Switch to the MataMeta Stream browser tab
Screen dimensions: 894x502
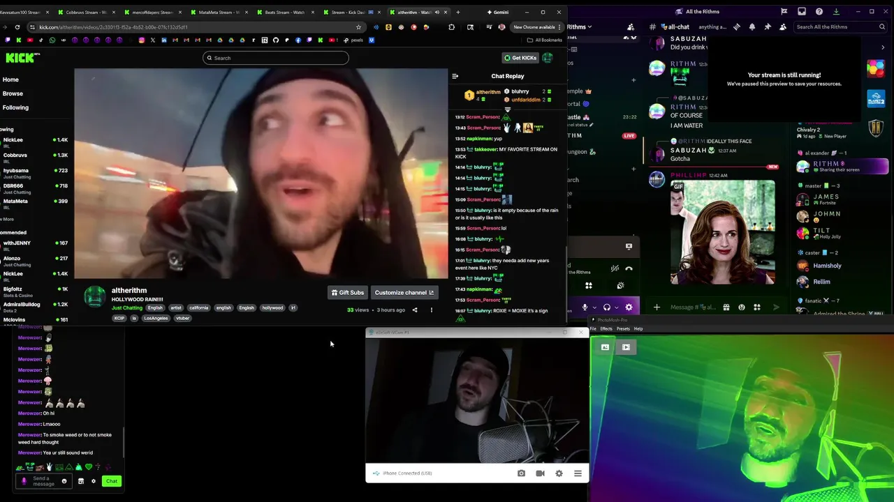click(220, 12)
